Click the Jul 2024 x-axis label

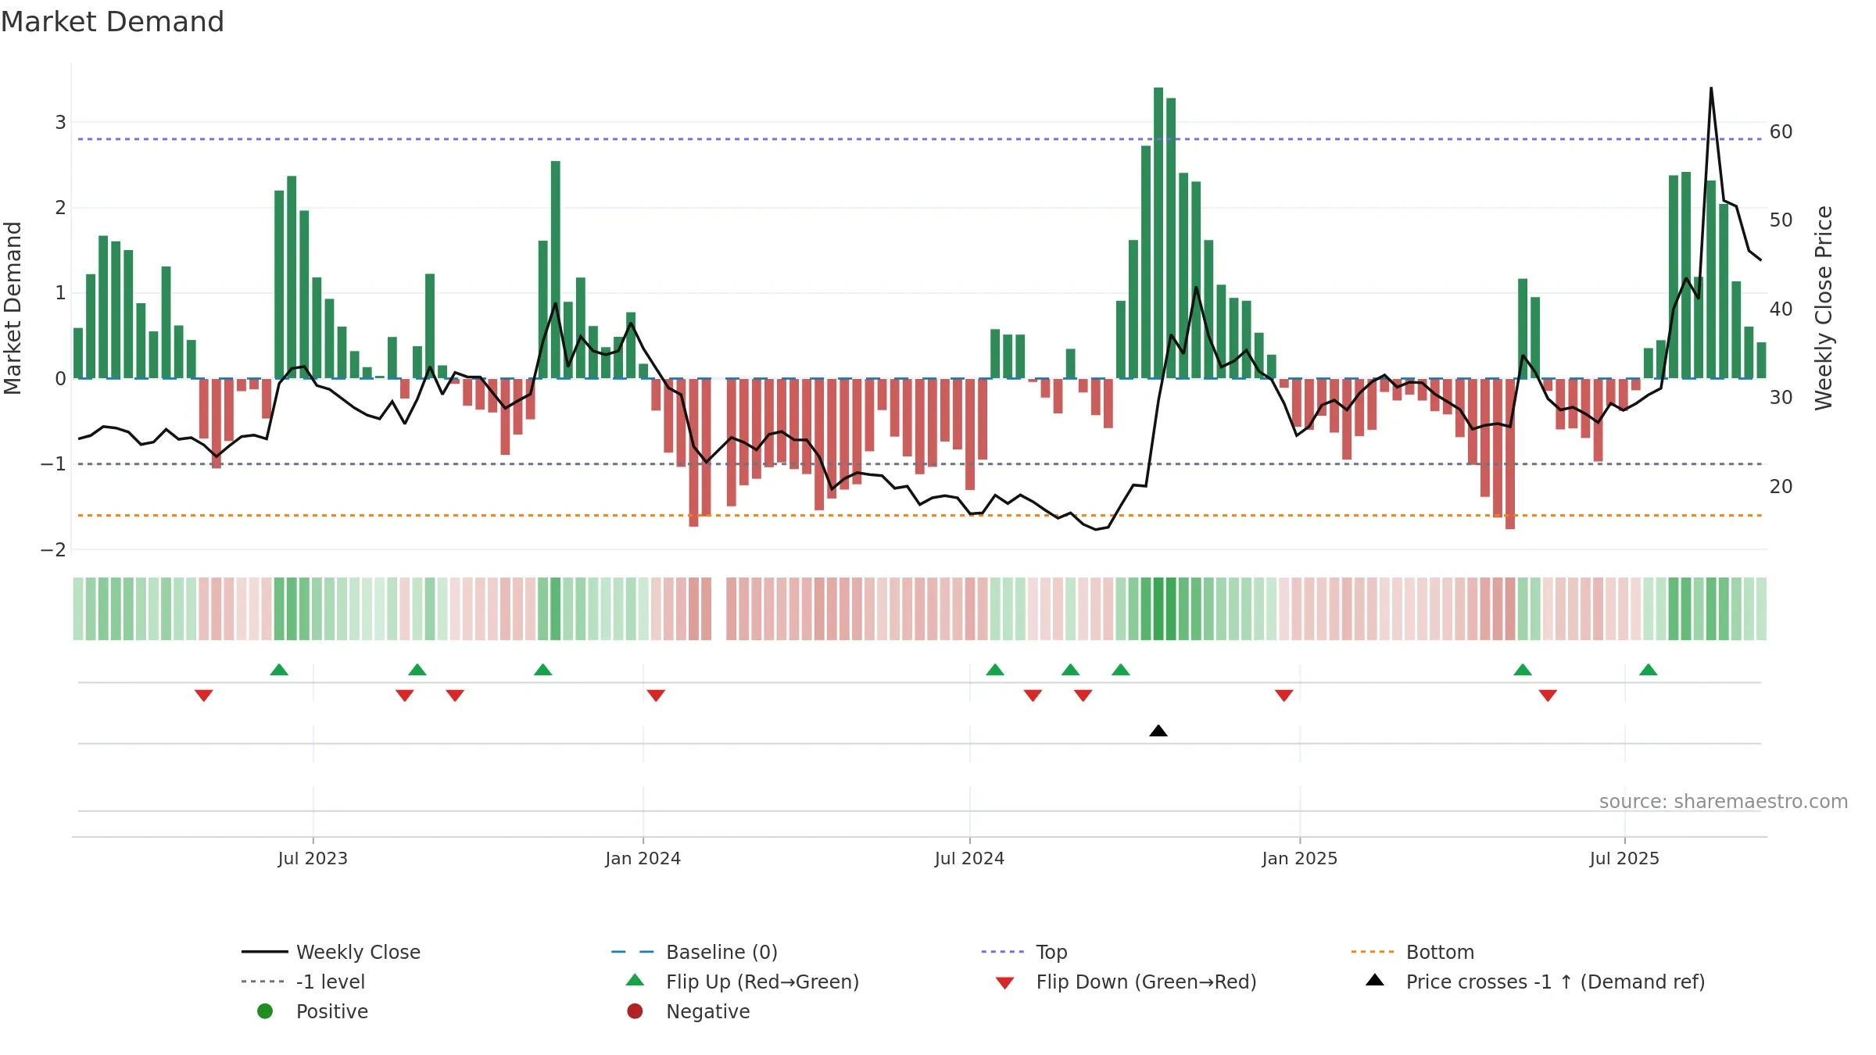coord(969,858)
